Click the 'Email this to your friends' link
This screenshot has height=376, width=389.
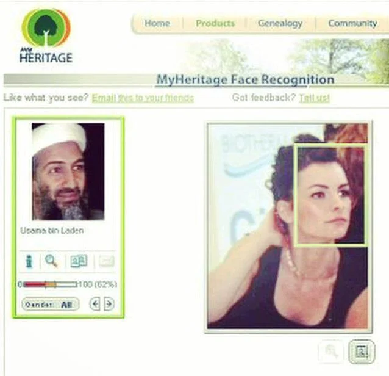(x=143, y=98)
